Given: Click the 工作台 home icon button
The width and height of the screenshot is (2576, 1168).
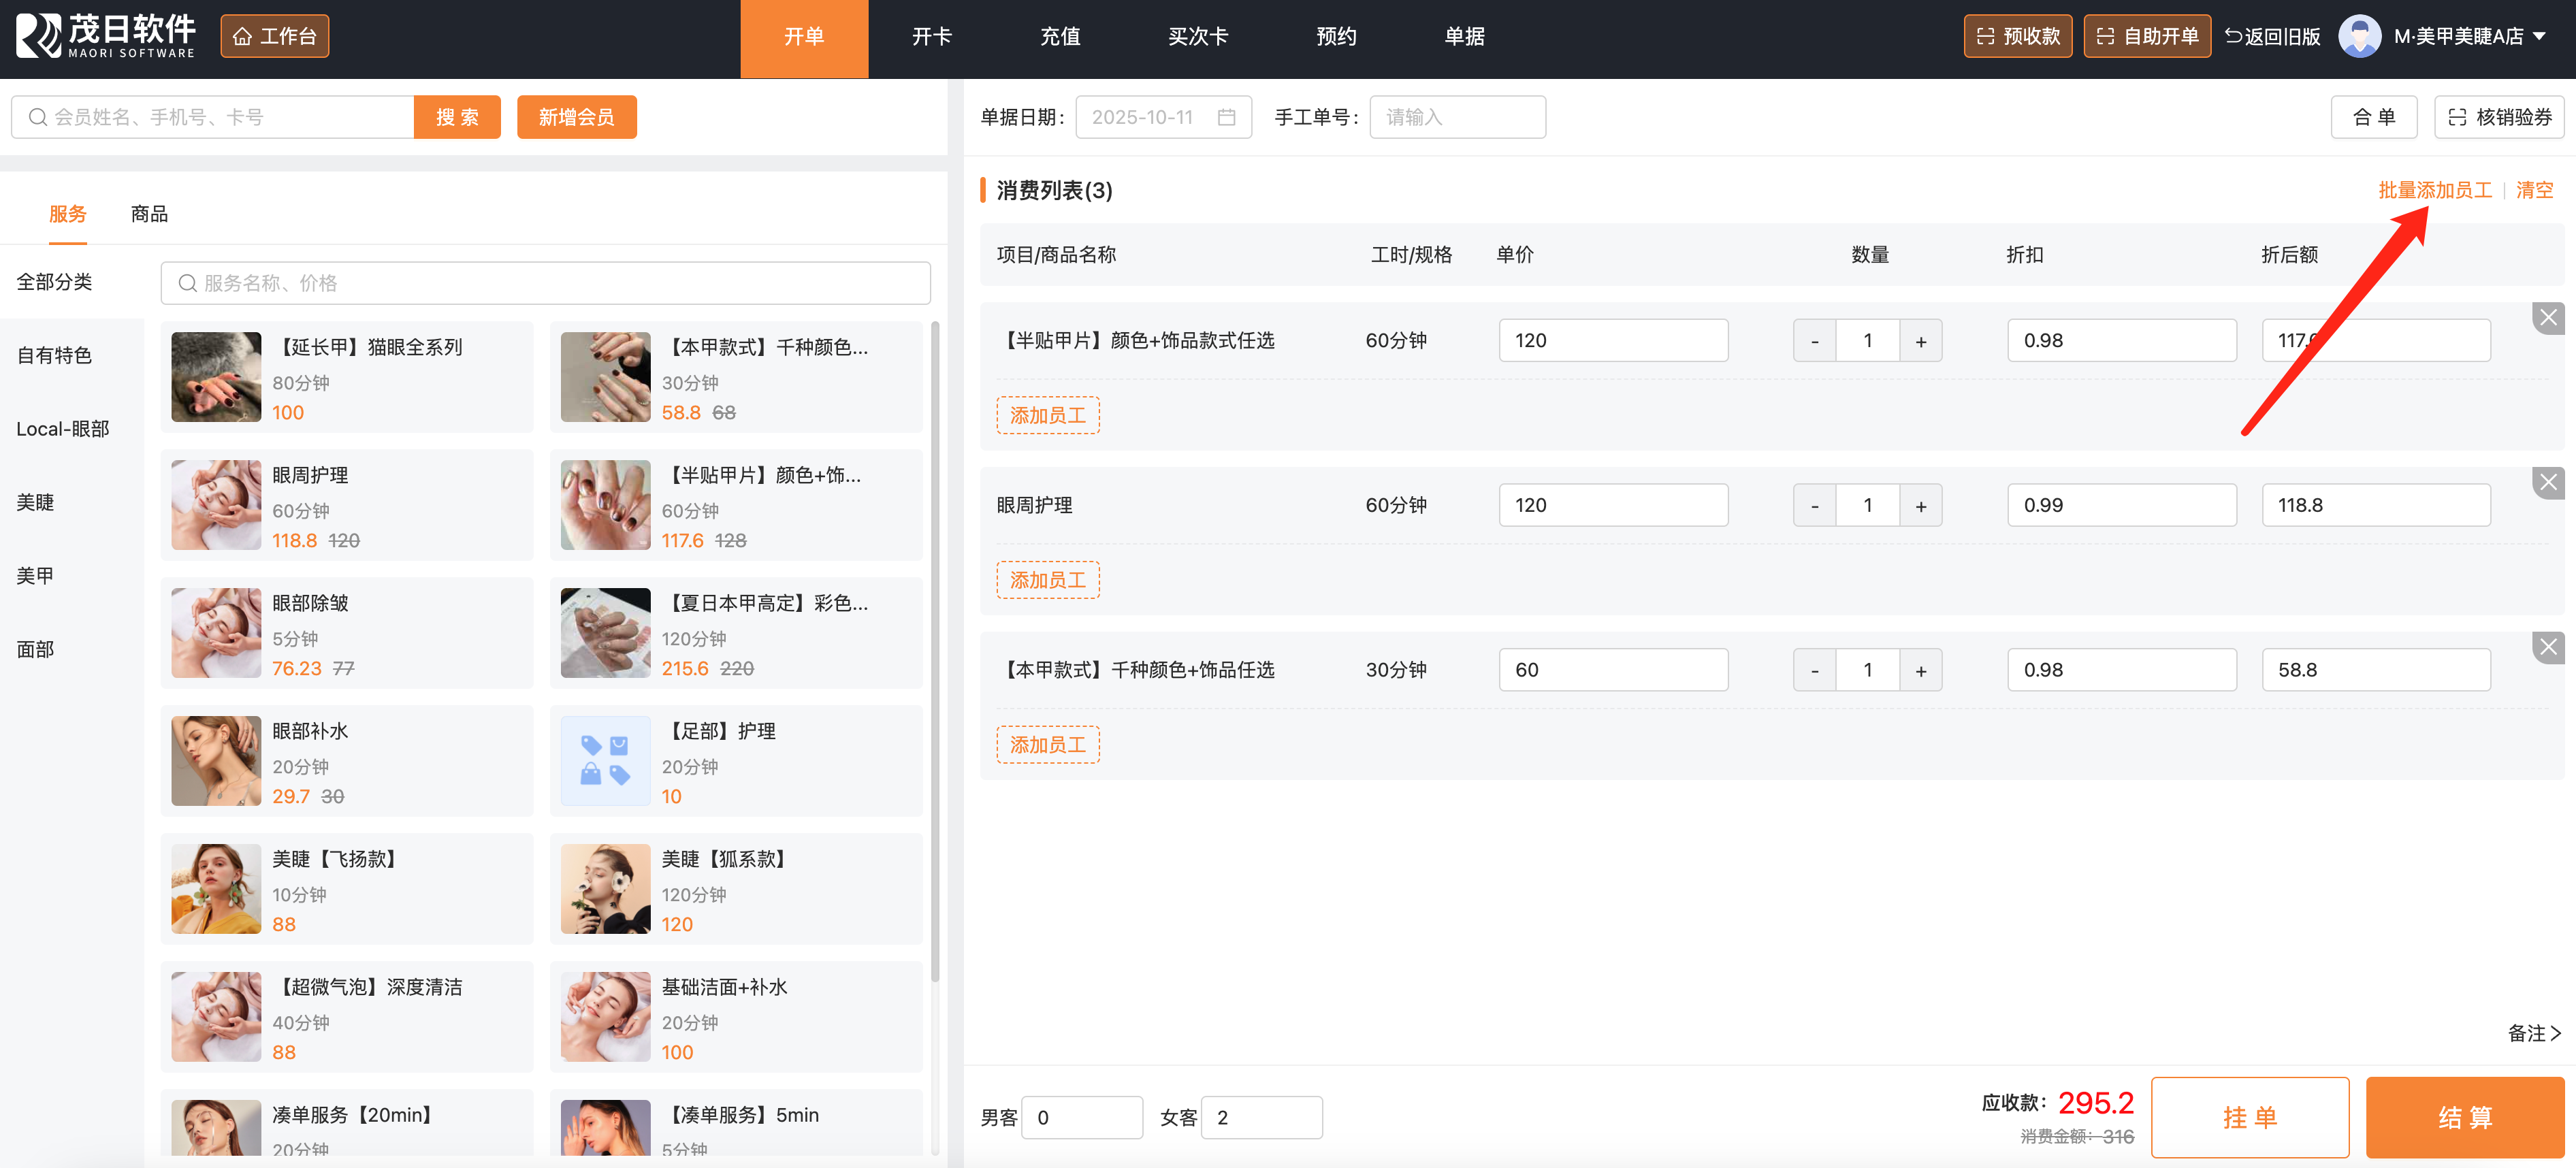Looking at the screenshot, I should (274, 36).
